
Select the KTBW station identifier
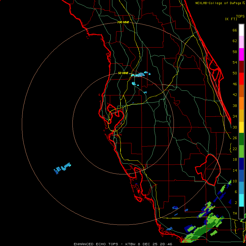(x=130, y=244)
